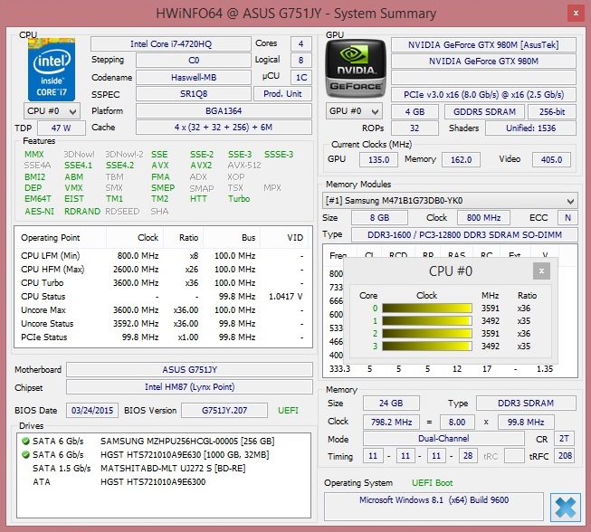Click the Dual-Channel mode field
This screenshot has width=591, height=532.
coord(443,439)
